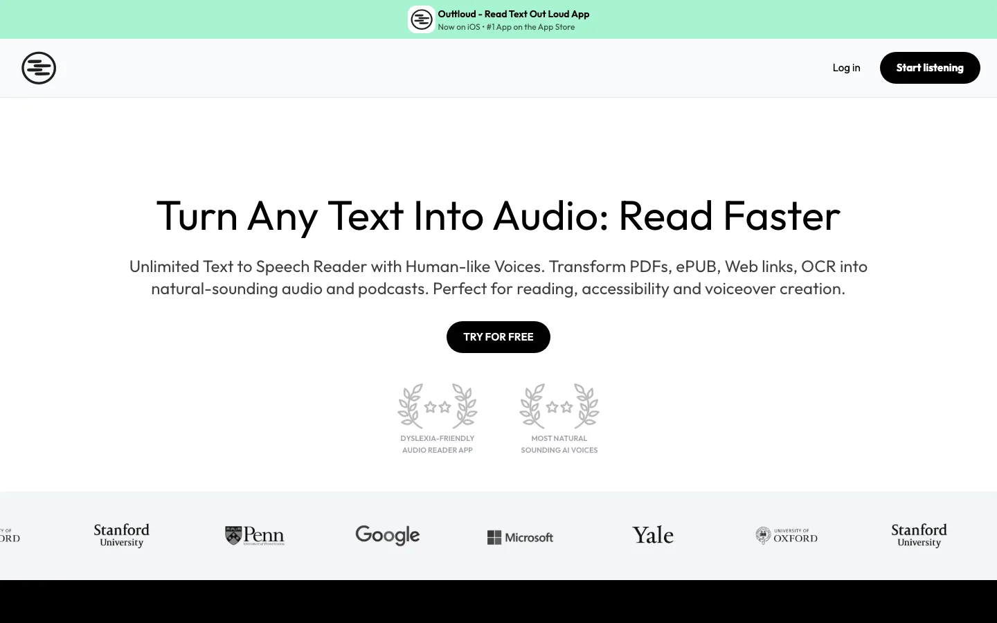997x623 pixels.
Task: Select the Most Natural Sounding laurel badge
Action: pyautogui.click(x=559, y=406)
